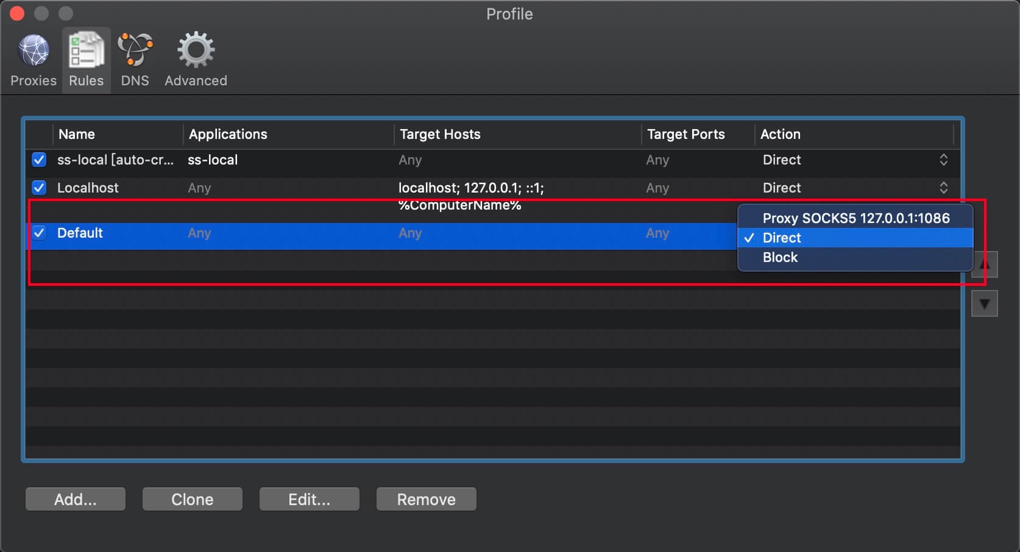Expand Action dropdown for ss-local rule
The height and width of the screenshot is (552, 1020).
943,160
